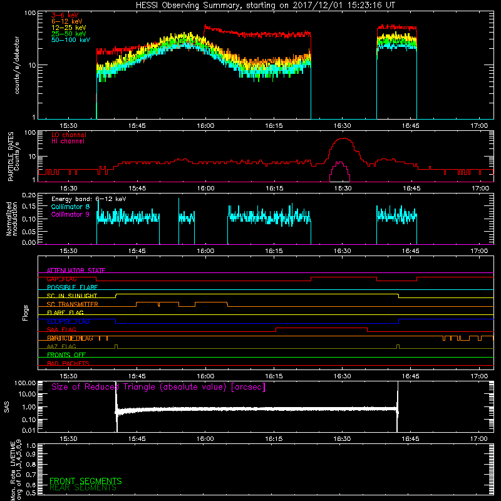Click the ATTENUATOR_STATE flag label
501x501 pixels.
[76, 271]
